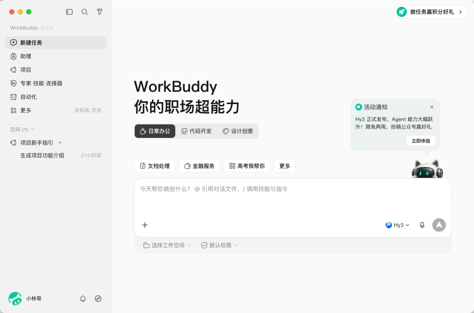The image size is (474, 313).
Task: Click the 小林哥 user avatar
Action: (x=15, y=299)
